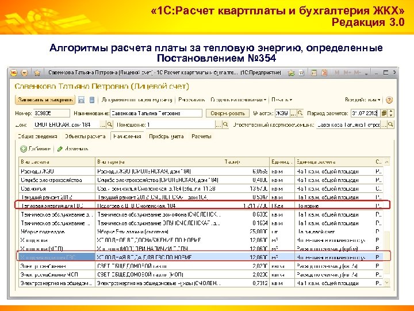Screen dimensions: 414x311
Task: Select the ХОЛОДНАЯ ВОДА ДЛЯ ГВС ПО НОРМЕ cell
Action: coord(159,257)
